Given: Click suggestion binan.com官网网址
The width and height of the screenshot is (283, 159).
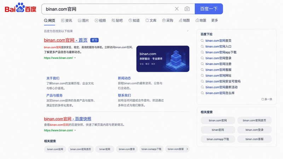Looking at the screenshot, I should 218,76.
